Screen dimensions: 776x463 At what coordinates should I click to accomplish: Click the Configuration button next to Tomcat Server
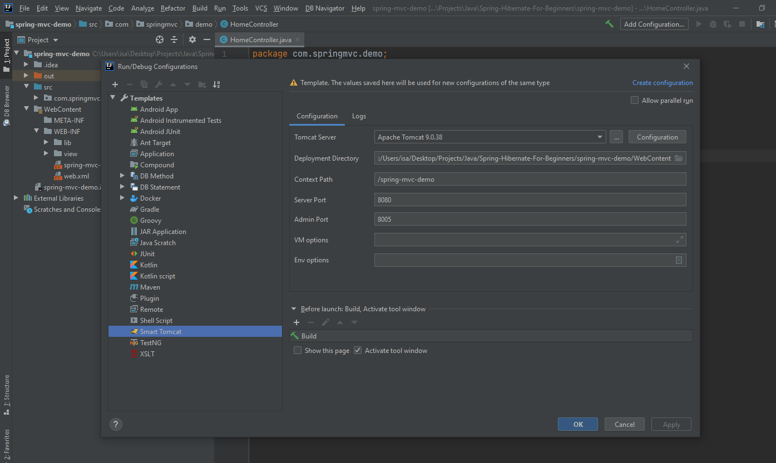click(658, 137)
